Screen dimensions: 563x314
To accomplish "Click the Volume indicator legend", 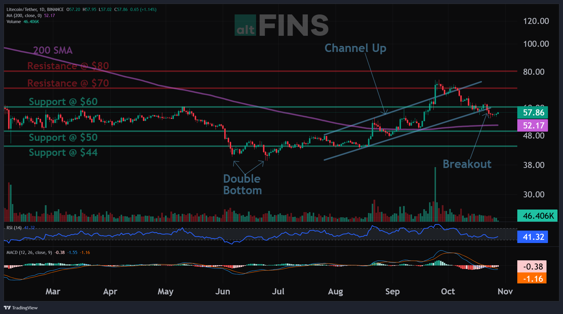I will click(14, 22).
